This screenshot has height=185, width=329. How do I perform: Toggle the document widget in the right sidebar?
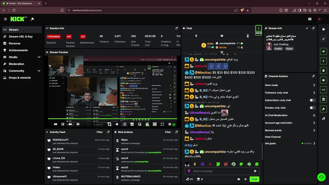click(x=323, y=71)
